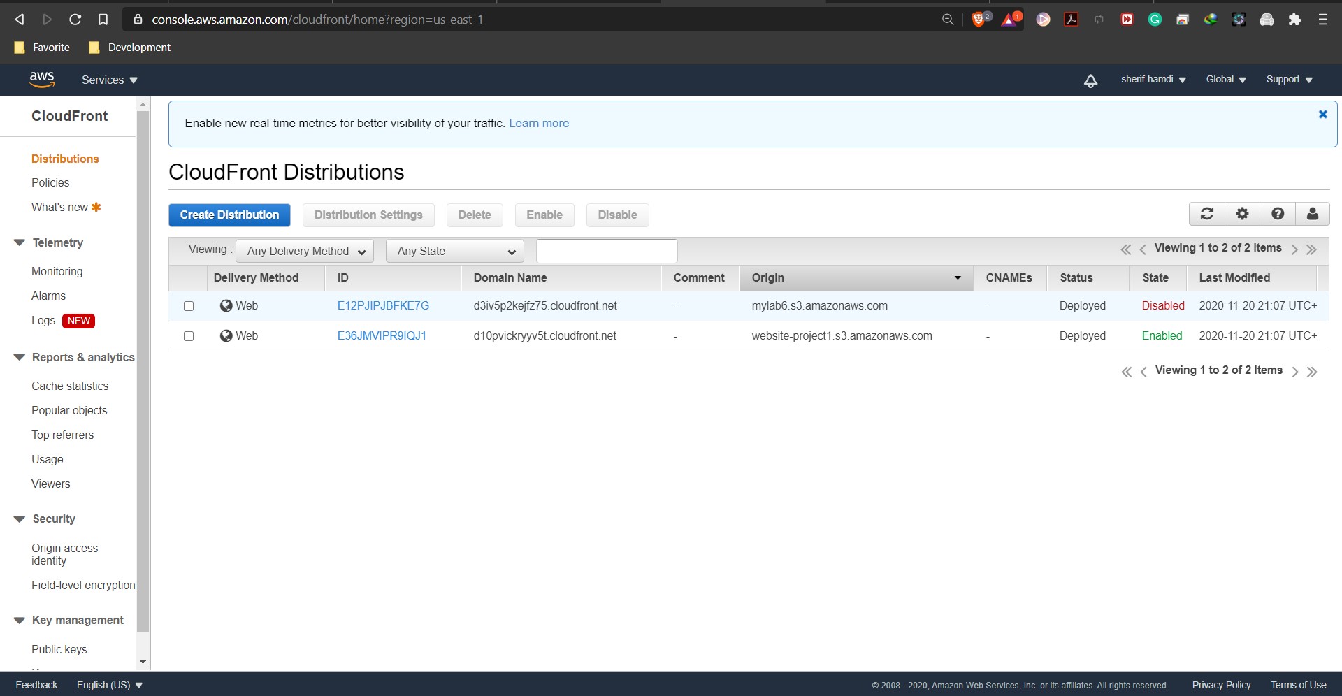1342x696 pixels.
Task: Open the Any Delivery Method dropdown
Action: (304, 251)
